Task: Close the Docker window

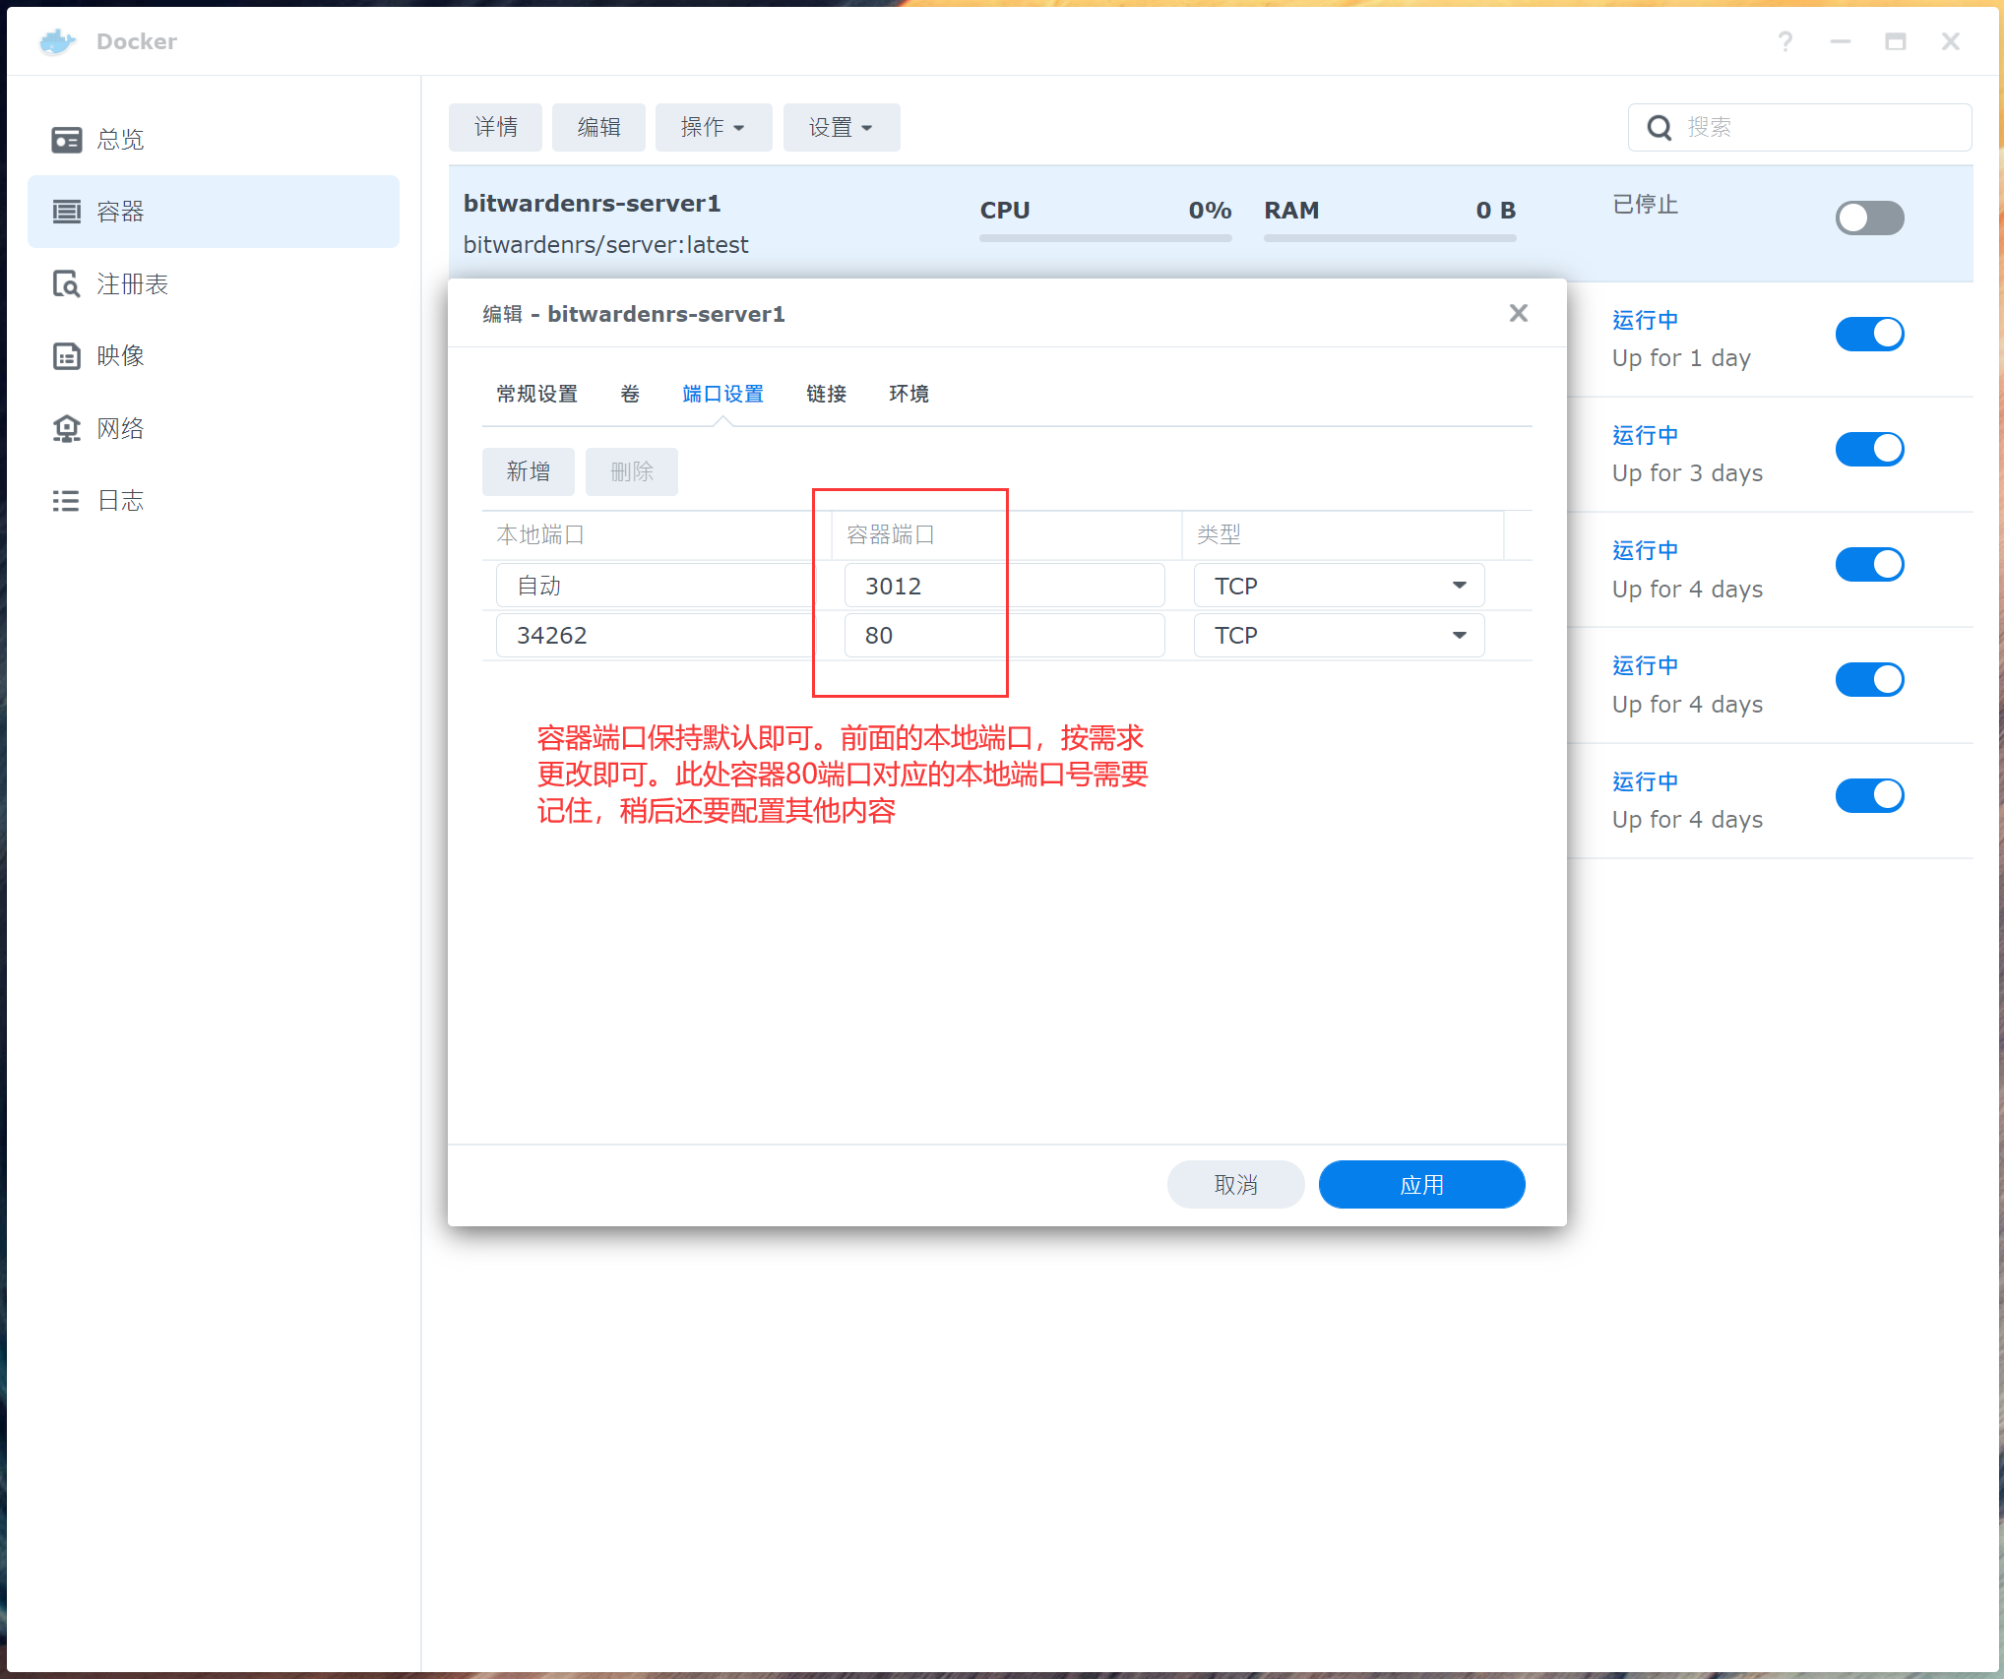Action: click(1950, 41)
